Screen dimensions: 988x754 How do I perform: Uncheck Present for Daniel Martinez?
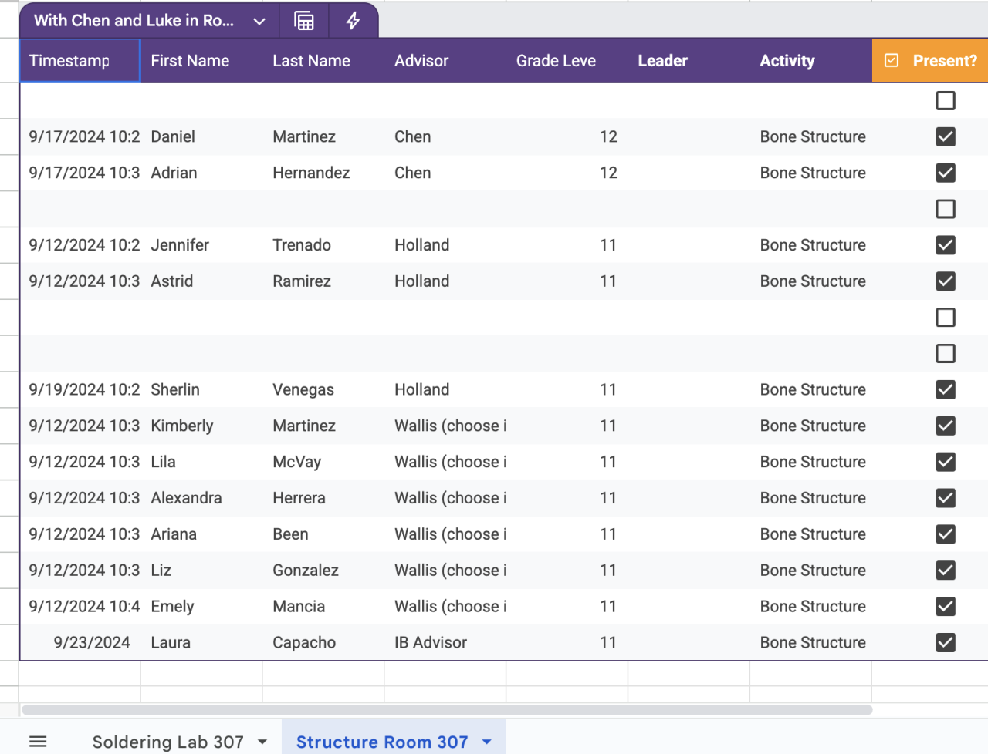tap(946, 137)
